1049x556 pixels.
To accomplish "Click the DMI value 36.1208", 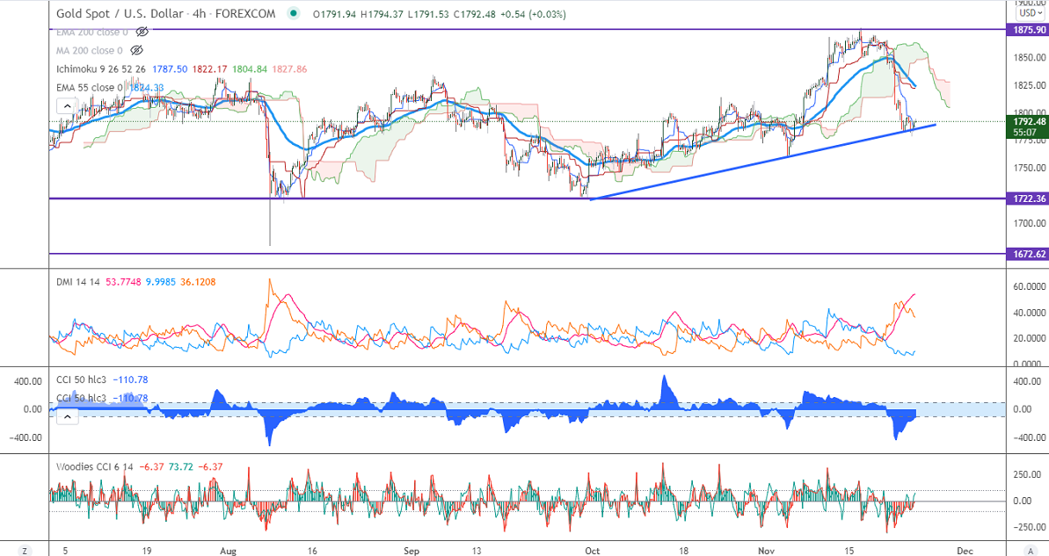I will click(197, 282).
